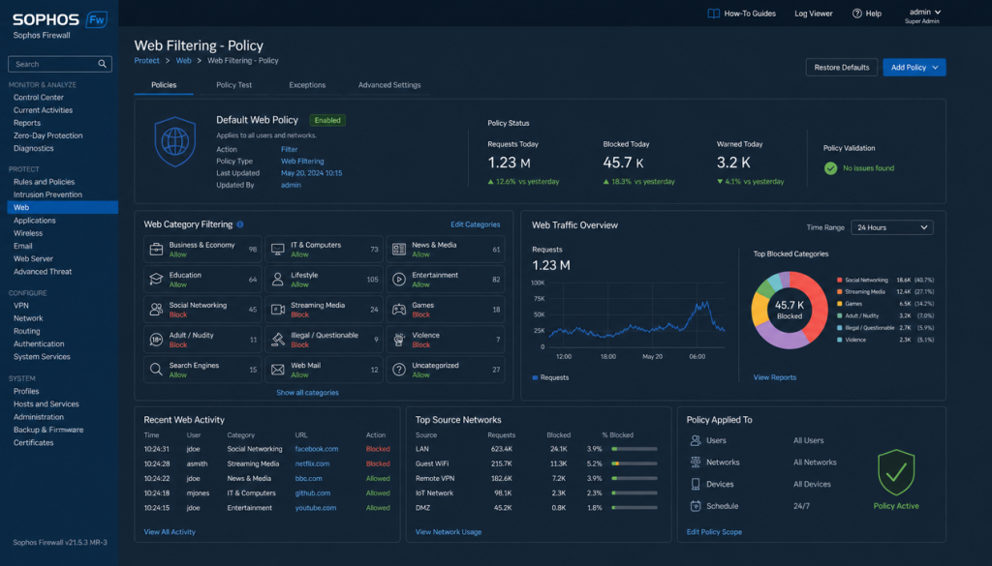Click the Search Engines magnifier icon
The image size is (992, 566).
tap(156, 370)
